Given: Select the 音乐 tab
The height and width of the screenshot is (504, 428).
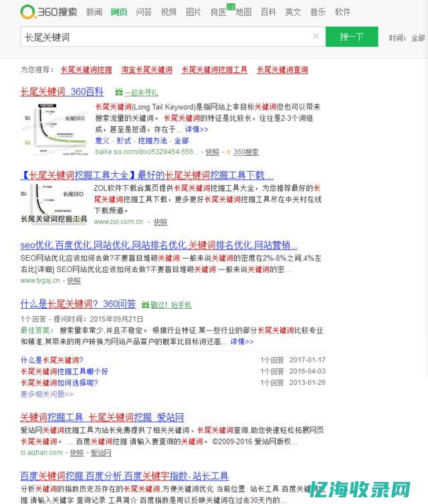Looking at the screenshot, I should 318,12.
